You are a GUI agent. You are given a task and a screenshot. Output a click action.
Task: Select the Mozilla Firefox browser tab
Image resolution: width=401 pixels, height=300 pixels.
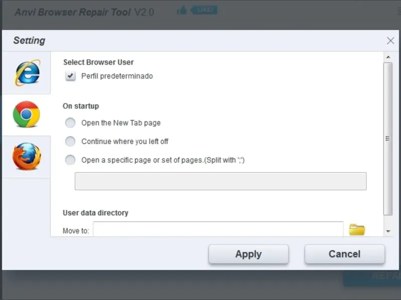pyautogui.click(x=26, y=156)
